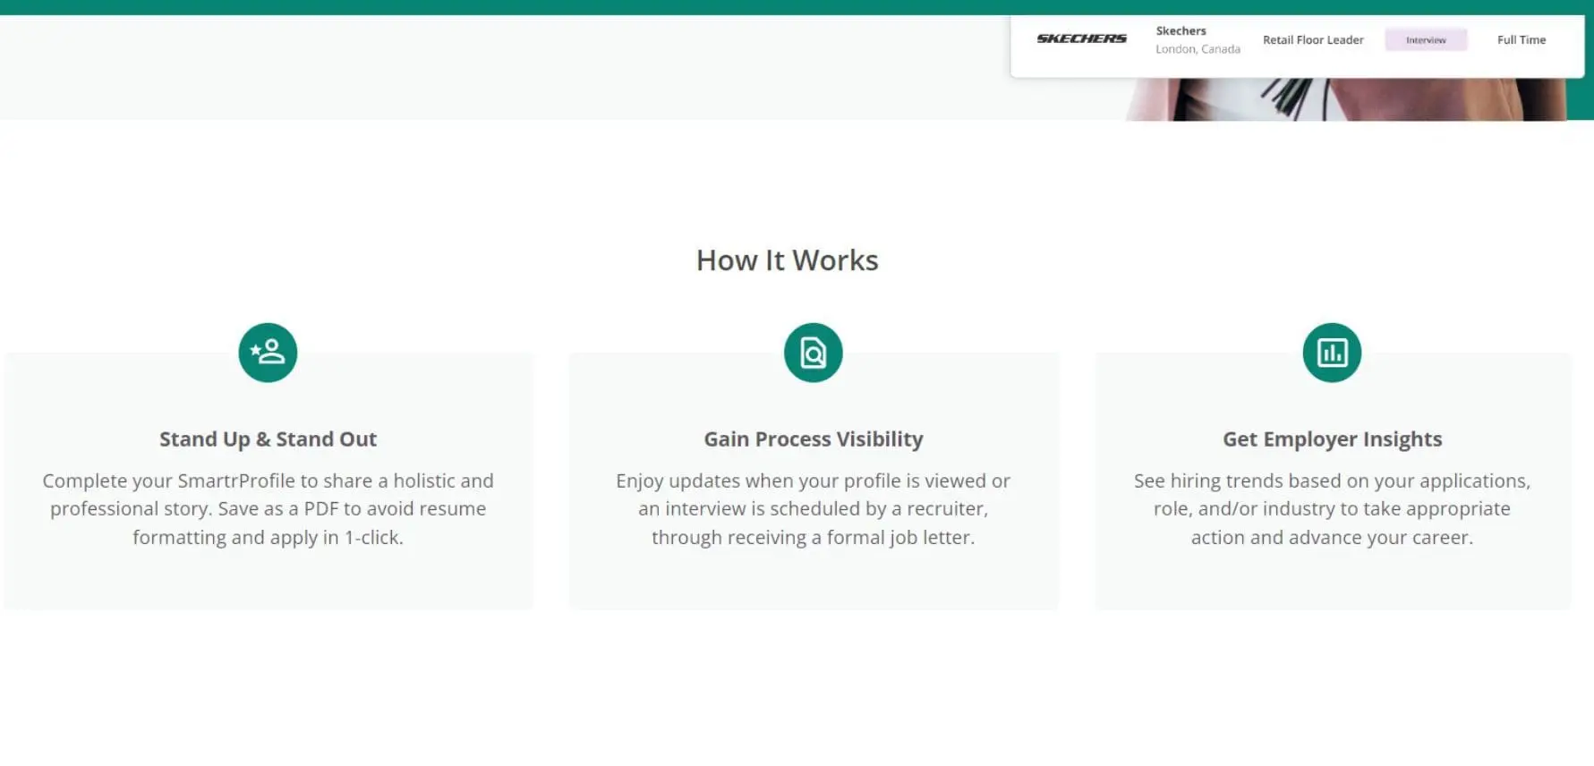Click the Full Time job type label
This screenshot has width=1594, height=766.
[x=1521, y=40]
